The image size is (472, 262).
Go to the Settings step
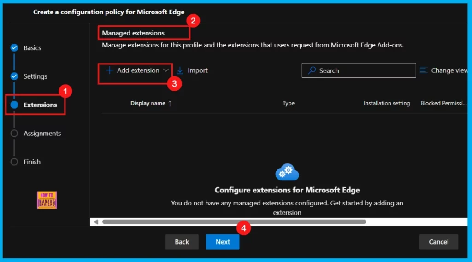point(35,76)
